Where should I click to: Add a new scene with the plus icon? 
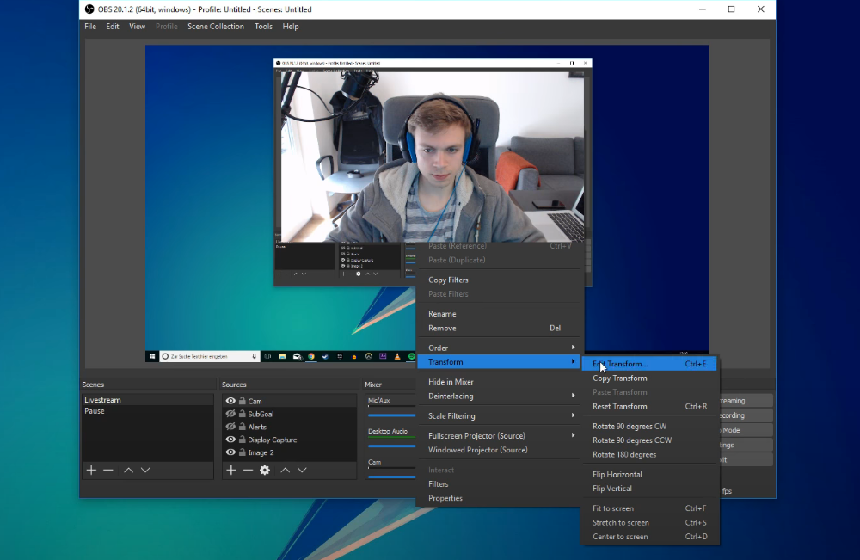tap(91, 470)
